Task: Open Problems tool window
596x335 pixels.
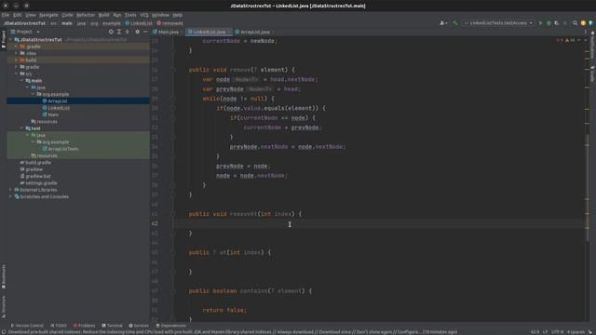Action: (x=85, y=326)
